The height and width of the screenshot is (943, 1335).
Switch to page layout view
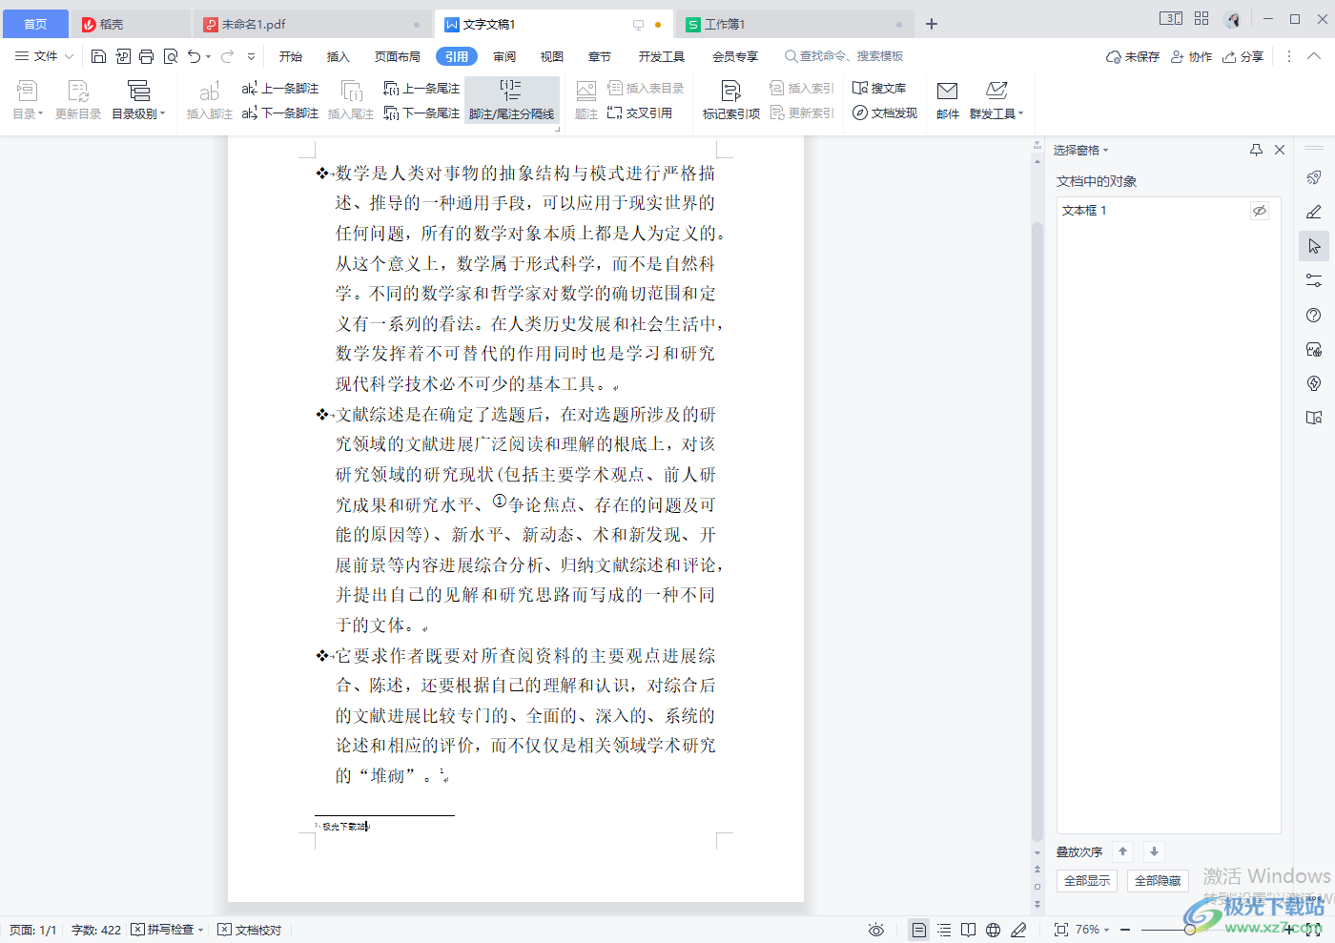[918, 930]
